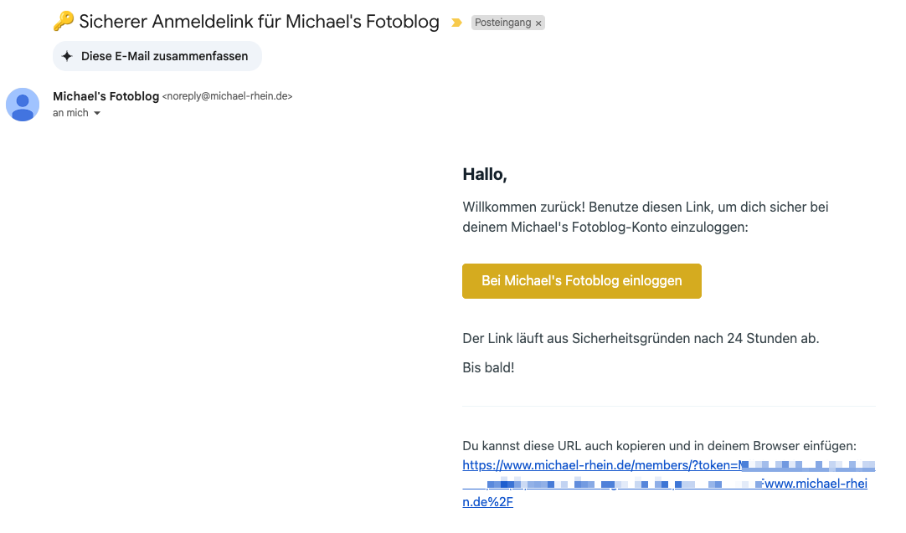Click the sparkle icon in the summarize chip
This screenshot has width=906, height=533.
click(67, 56)
